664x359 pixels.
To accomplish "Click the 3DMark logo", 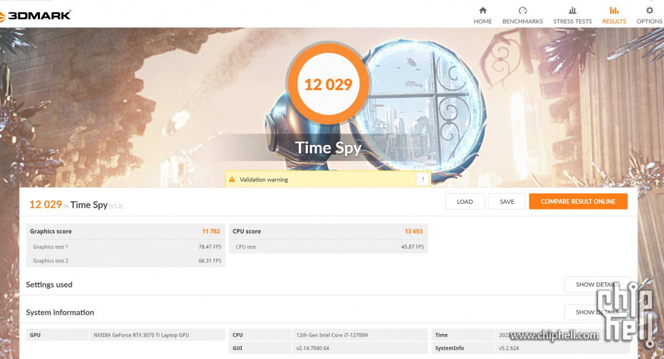I will click(35, 16).
